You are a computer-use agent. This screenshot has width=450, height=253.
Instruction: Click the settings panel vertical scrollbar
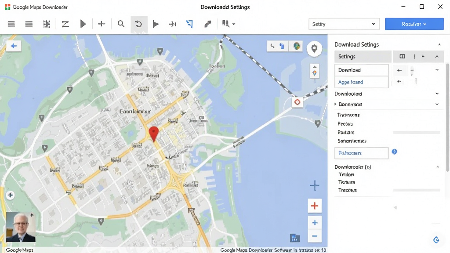tap(448, 118)
